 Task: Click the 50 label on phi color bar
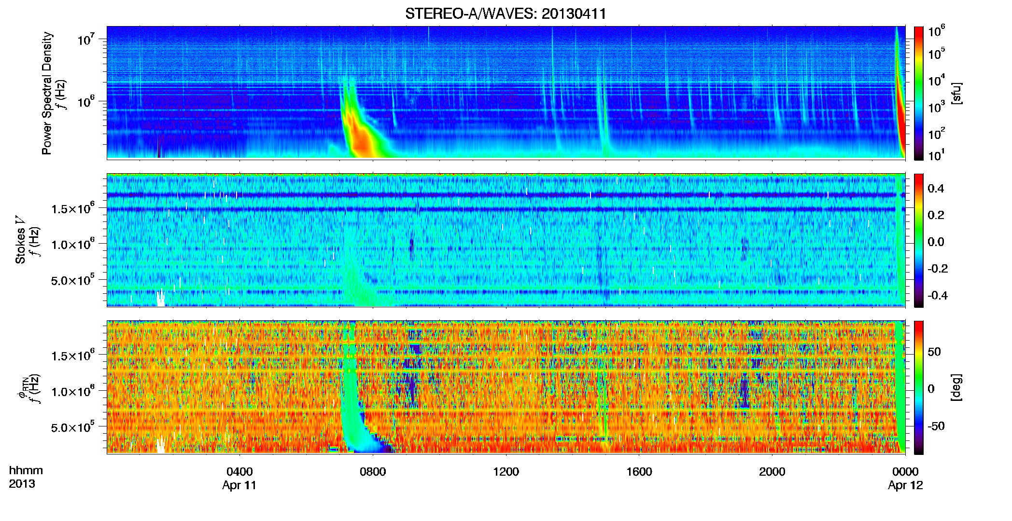pos(934,352)
